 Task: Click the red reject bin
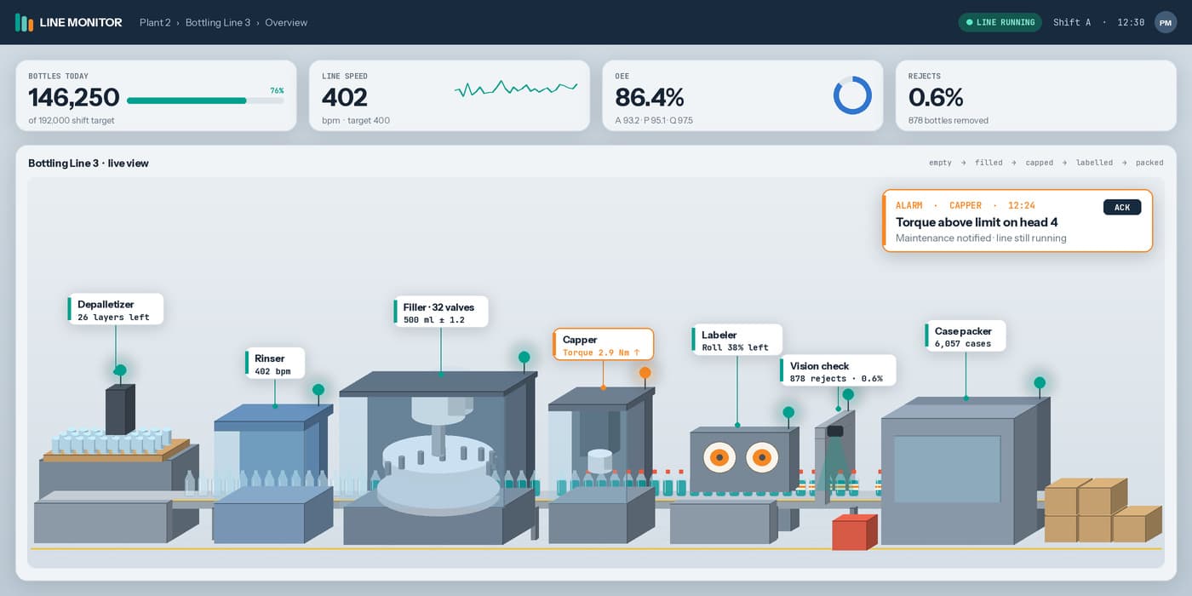[x=854, y=532]
